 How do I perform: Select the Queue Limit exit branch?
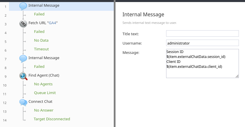click(45, 93)
